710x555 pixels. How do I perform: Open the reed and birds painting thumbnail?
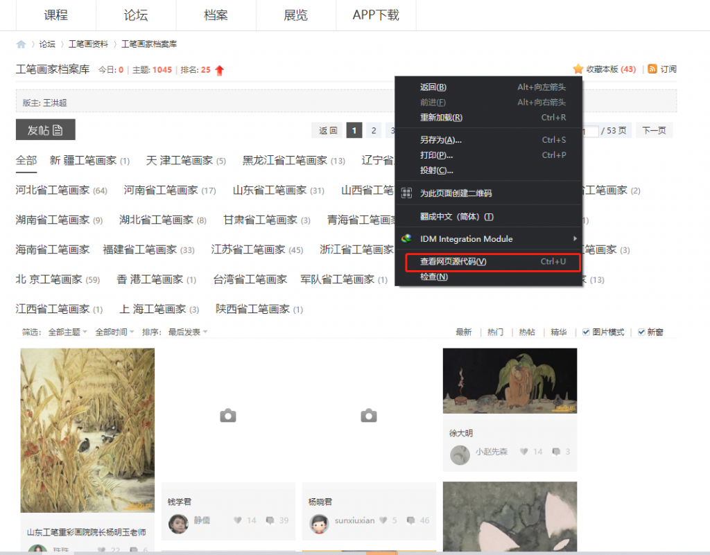pyautogui.click(x=87, y=430)
